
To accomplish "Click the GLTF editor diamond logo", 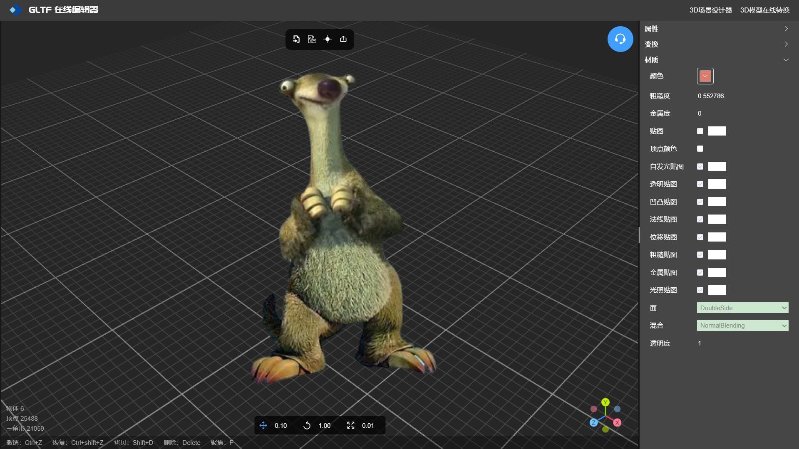I will (15, 10).
